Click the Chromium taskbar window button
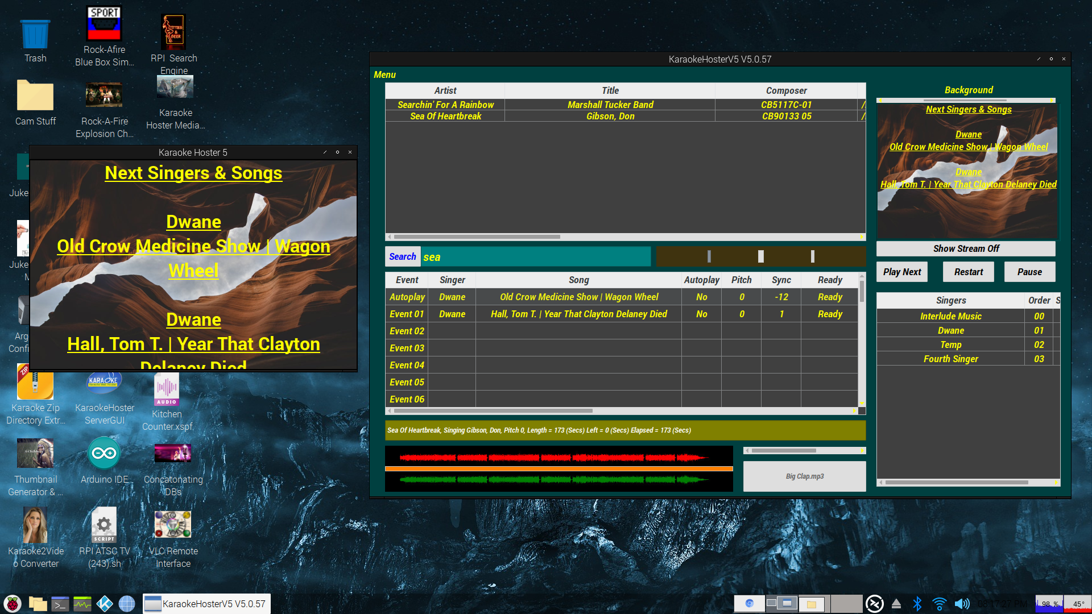The width and height of the screenshot is (1092, 614). 748,603
